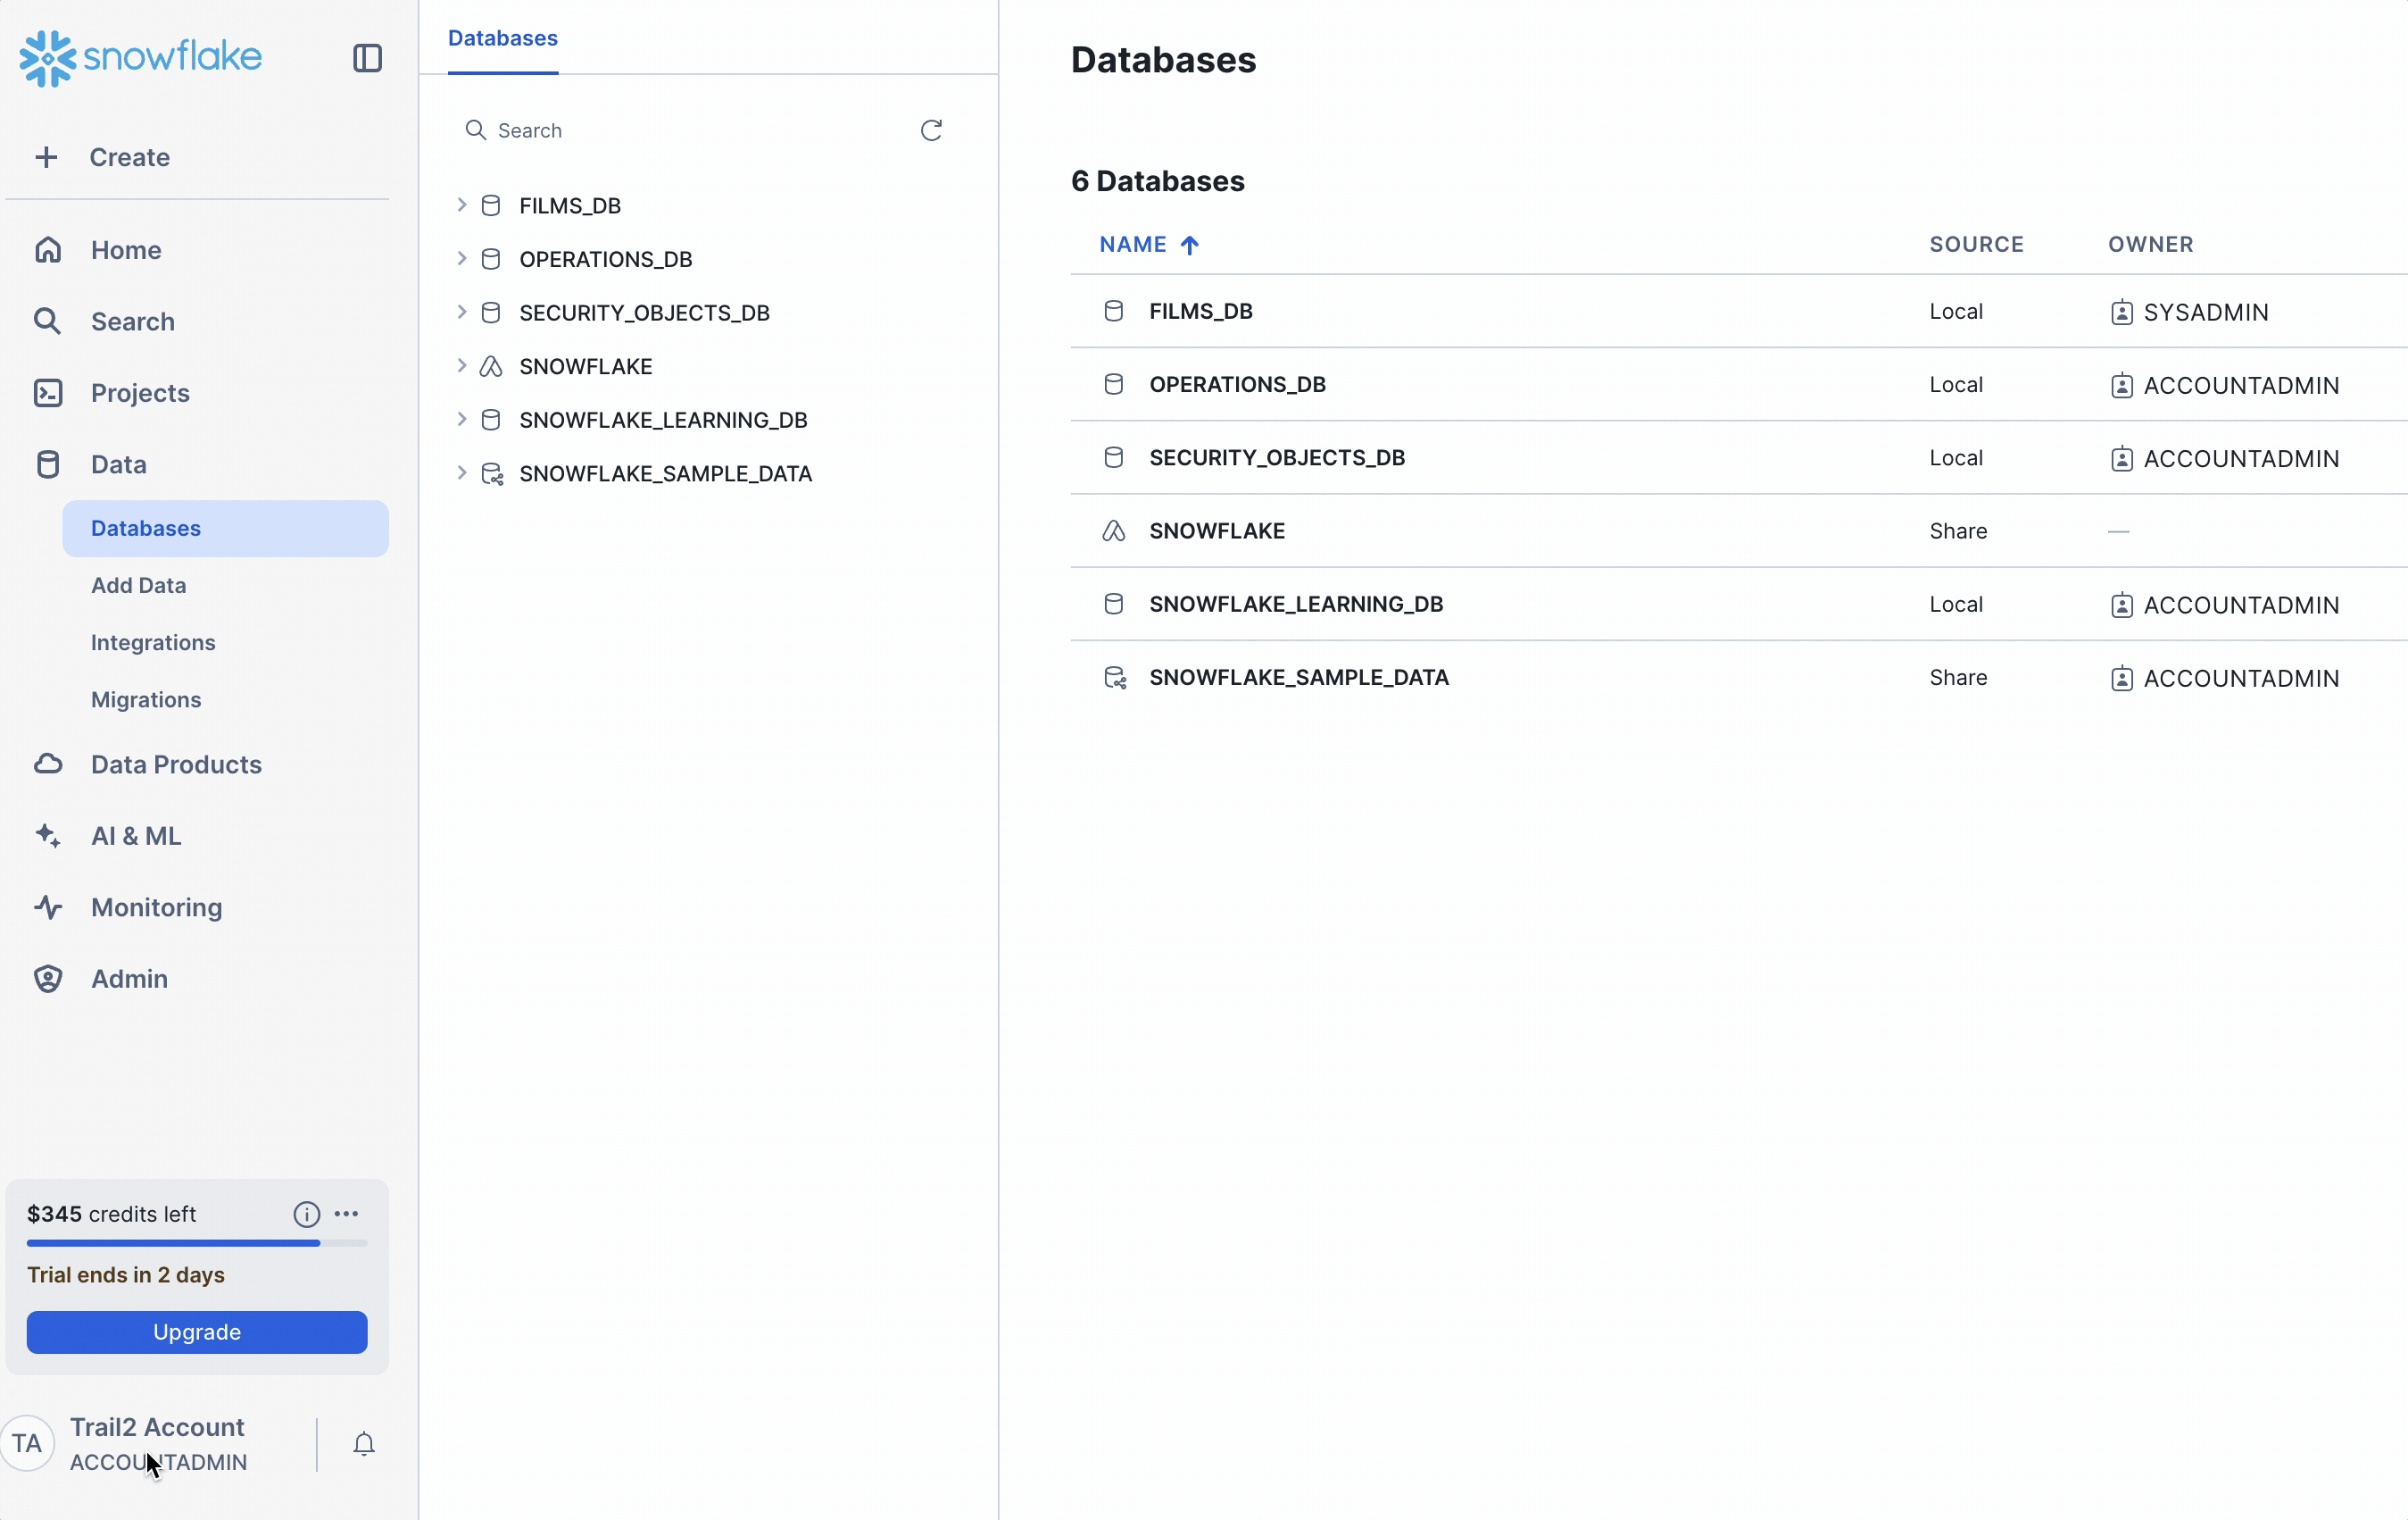This screenshot has height=1520, width=2408.
Task: Click the Search magnifier icon in sidebar
Action: tap(48, 322)
